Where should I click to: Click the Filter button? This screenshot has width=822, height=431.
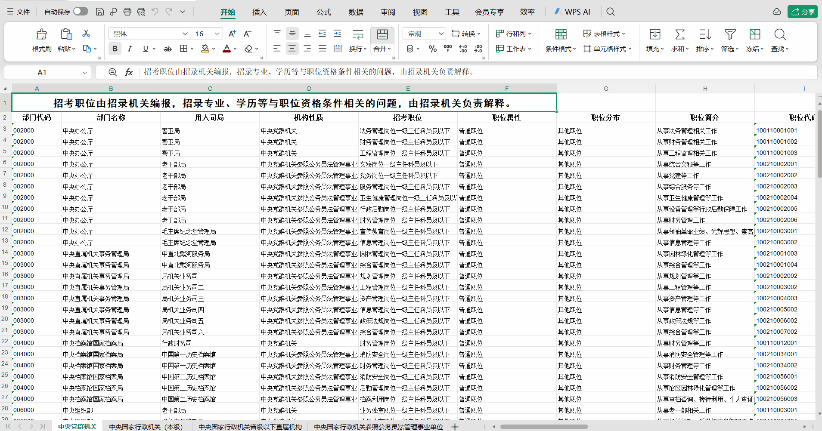[730, 40]
